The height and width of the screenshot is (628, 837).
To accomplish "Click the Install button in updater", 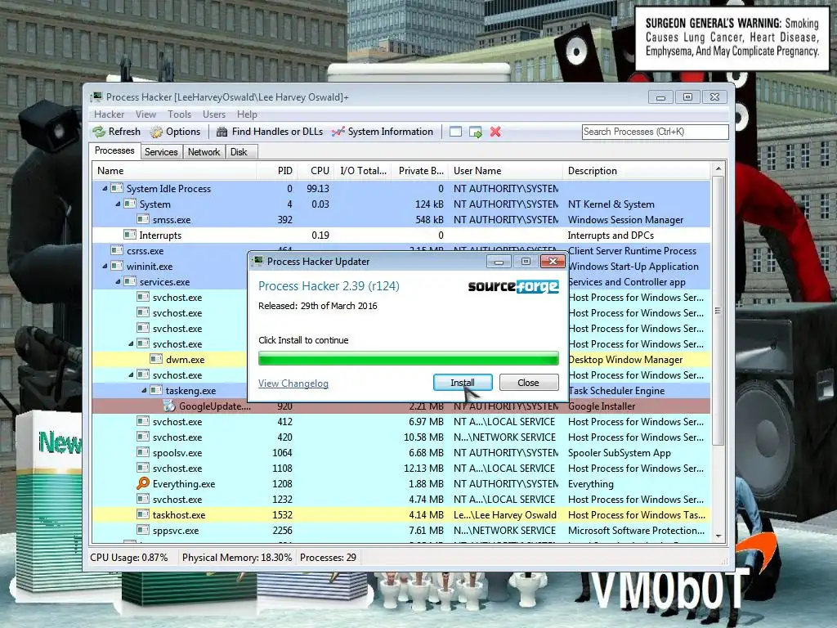I will pos(463,383).
